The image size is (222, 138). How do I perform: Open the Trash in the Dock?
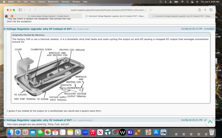(212, 132)
